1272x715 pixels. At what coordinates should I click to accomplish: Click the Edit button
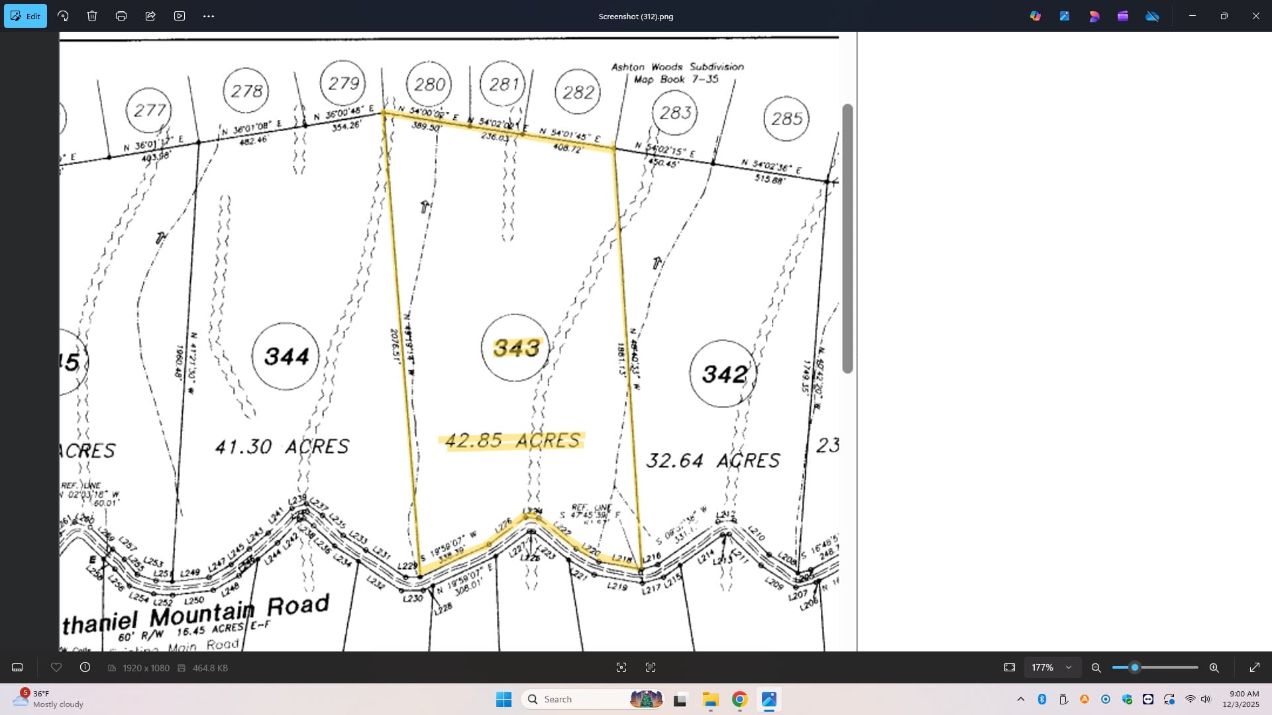[x=25, y=16]
